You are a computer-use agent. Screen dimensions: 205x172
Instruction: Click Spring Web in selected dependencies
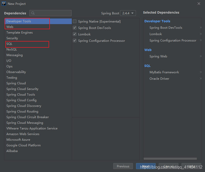(158, 56)
